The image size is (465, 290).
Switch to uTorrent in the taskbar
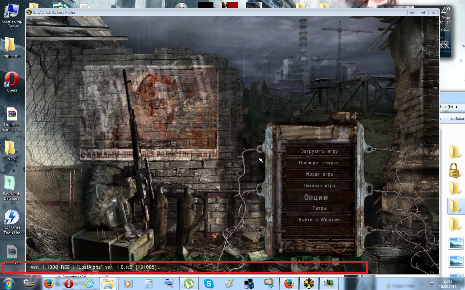click(189, 284)
